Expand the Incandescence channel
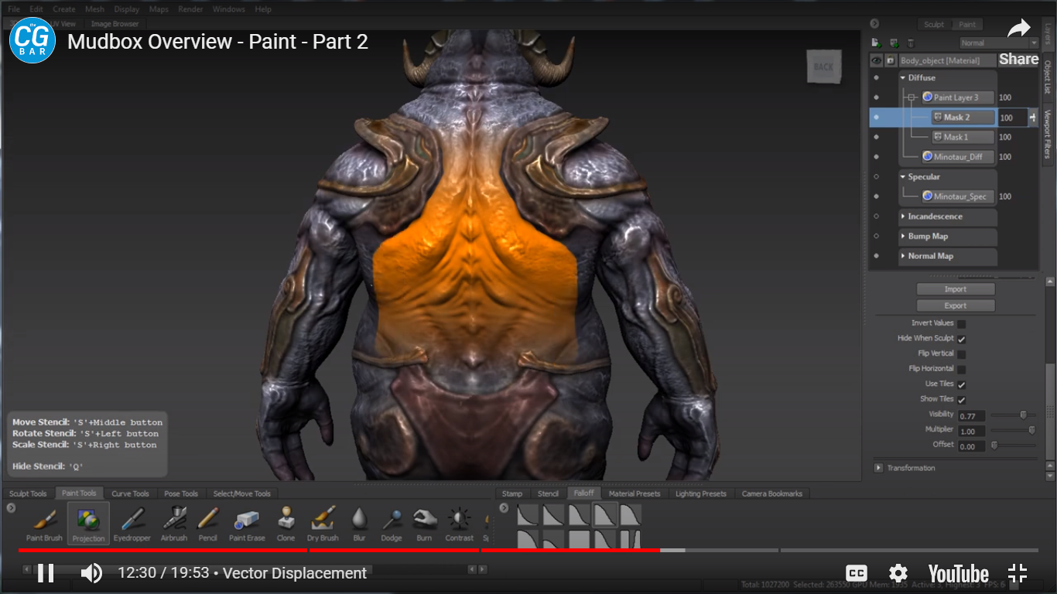This screenshot has width=1057, height=594. [x=903, y=217]
